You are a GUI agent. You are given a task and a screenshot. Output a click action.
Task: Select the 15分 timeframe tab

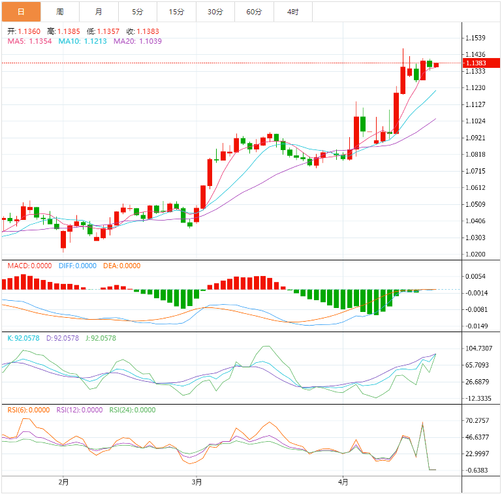176,12
